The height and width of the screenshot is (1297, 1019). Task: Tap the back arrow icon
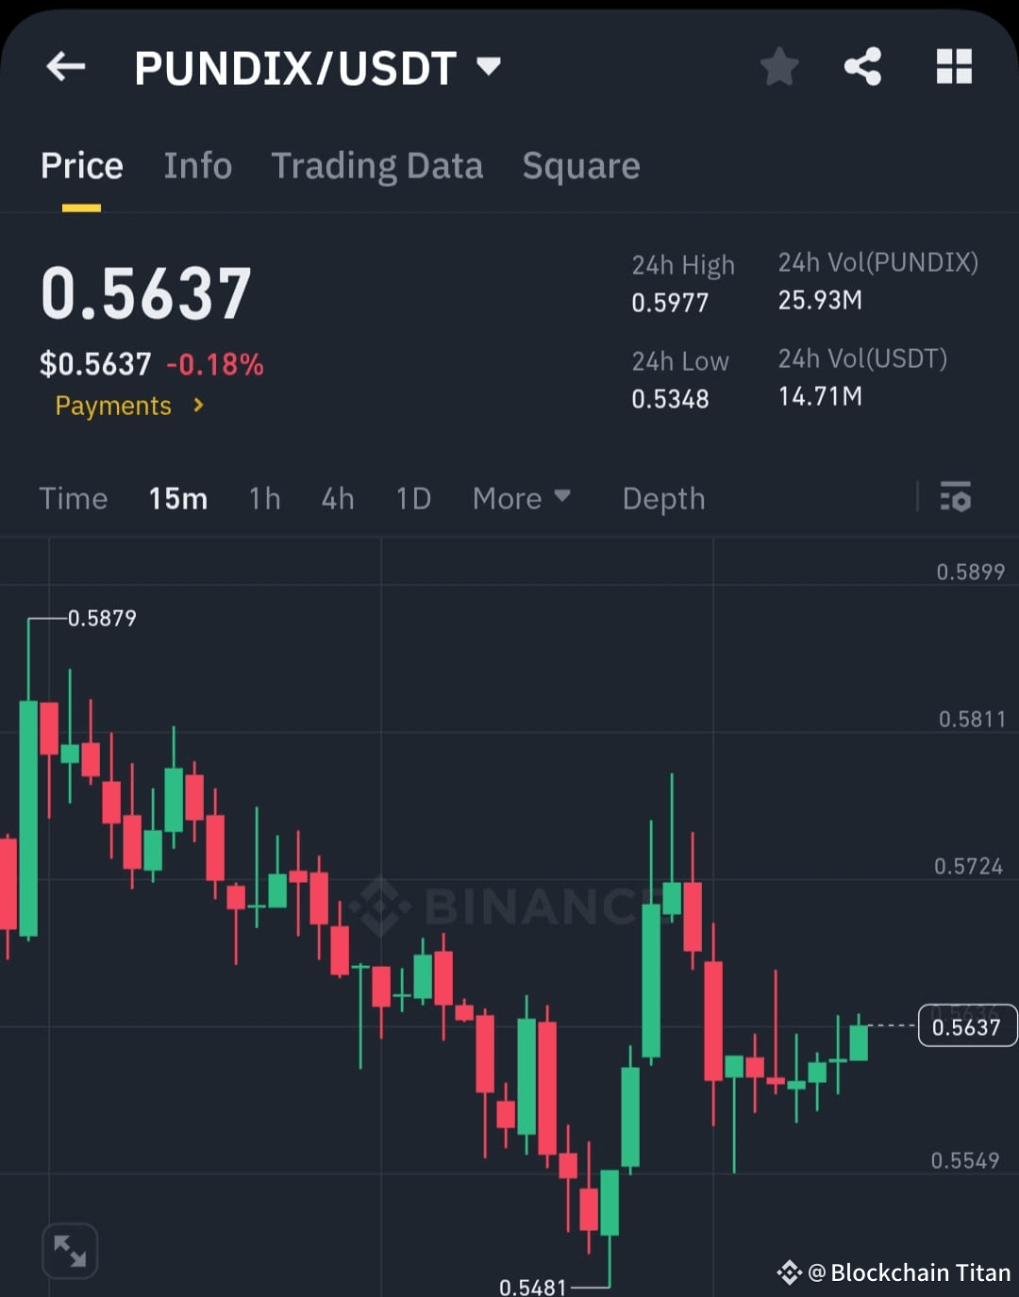(64, 66)
